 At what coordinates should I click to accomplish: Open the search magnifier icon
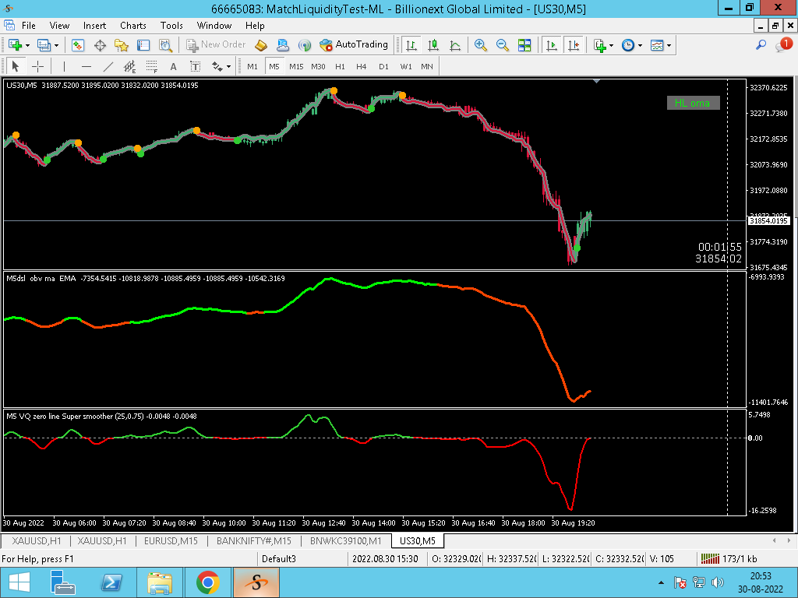(x=761, y=44)
